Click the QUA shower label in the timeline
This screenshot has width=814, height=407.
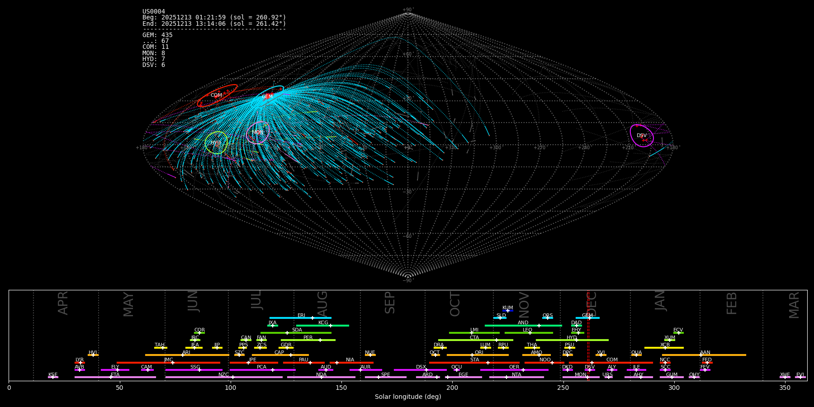click(x=636, y=353)
